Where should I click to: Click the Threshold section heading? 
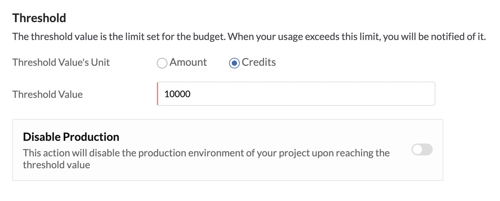[x=39, y=18]
